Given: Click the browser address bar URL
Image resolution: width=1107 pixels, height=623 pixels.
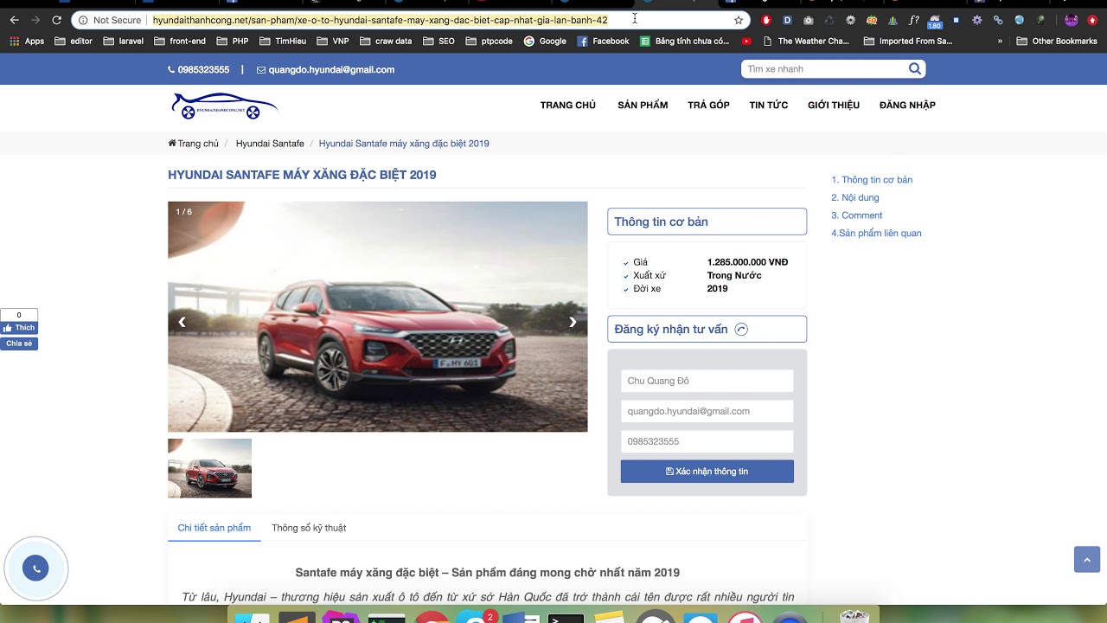Looking at the screenshot, I should (x=380, y=20).
